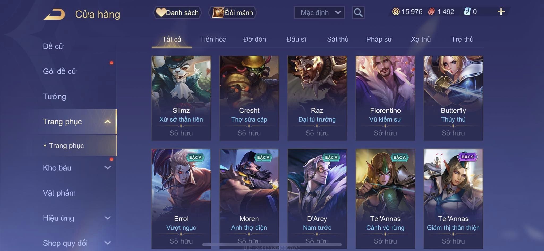Expand the Shop quy đổi section

tap(107, 243)
